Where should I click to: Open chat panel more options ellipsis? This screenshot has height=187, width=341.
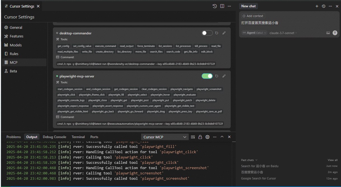330,6
